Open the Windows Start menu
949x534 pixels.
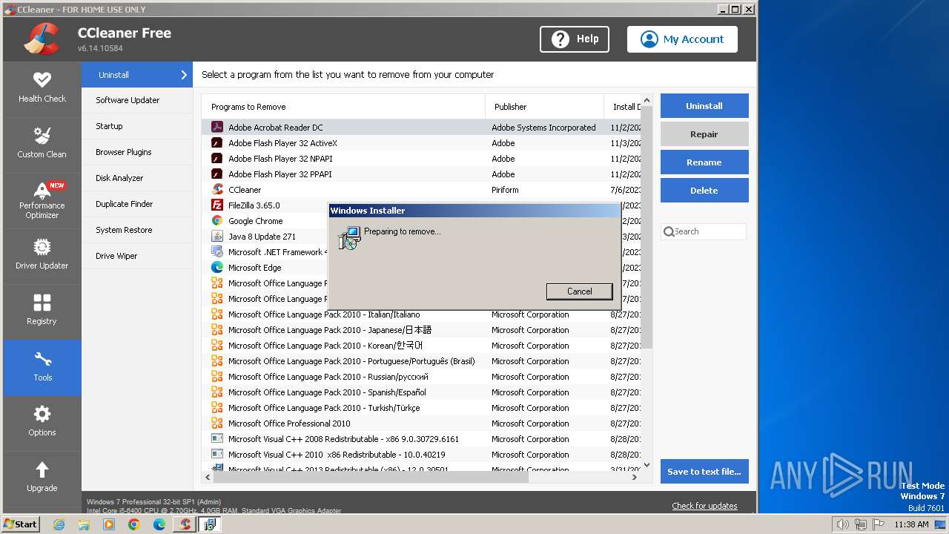coord(21,524)
